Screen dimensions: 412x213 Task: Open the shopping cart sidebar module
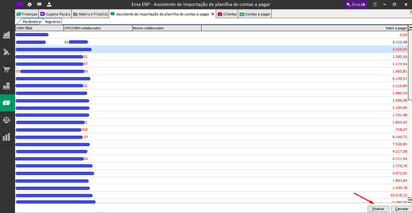point(6,69)
